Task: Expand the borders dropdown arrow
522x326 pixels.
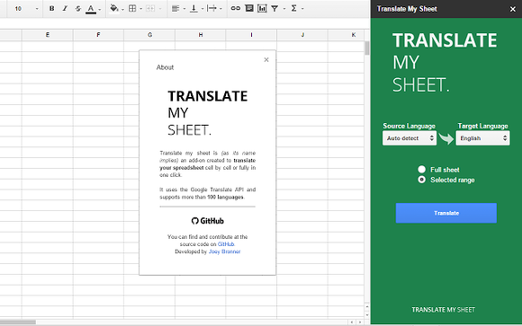Action: (140, 9)
